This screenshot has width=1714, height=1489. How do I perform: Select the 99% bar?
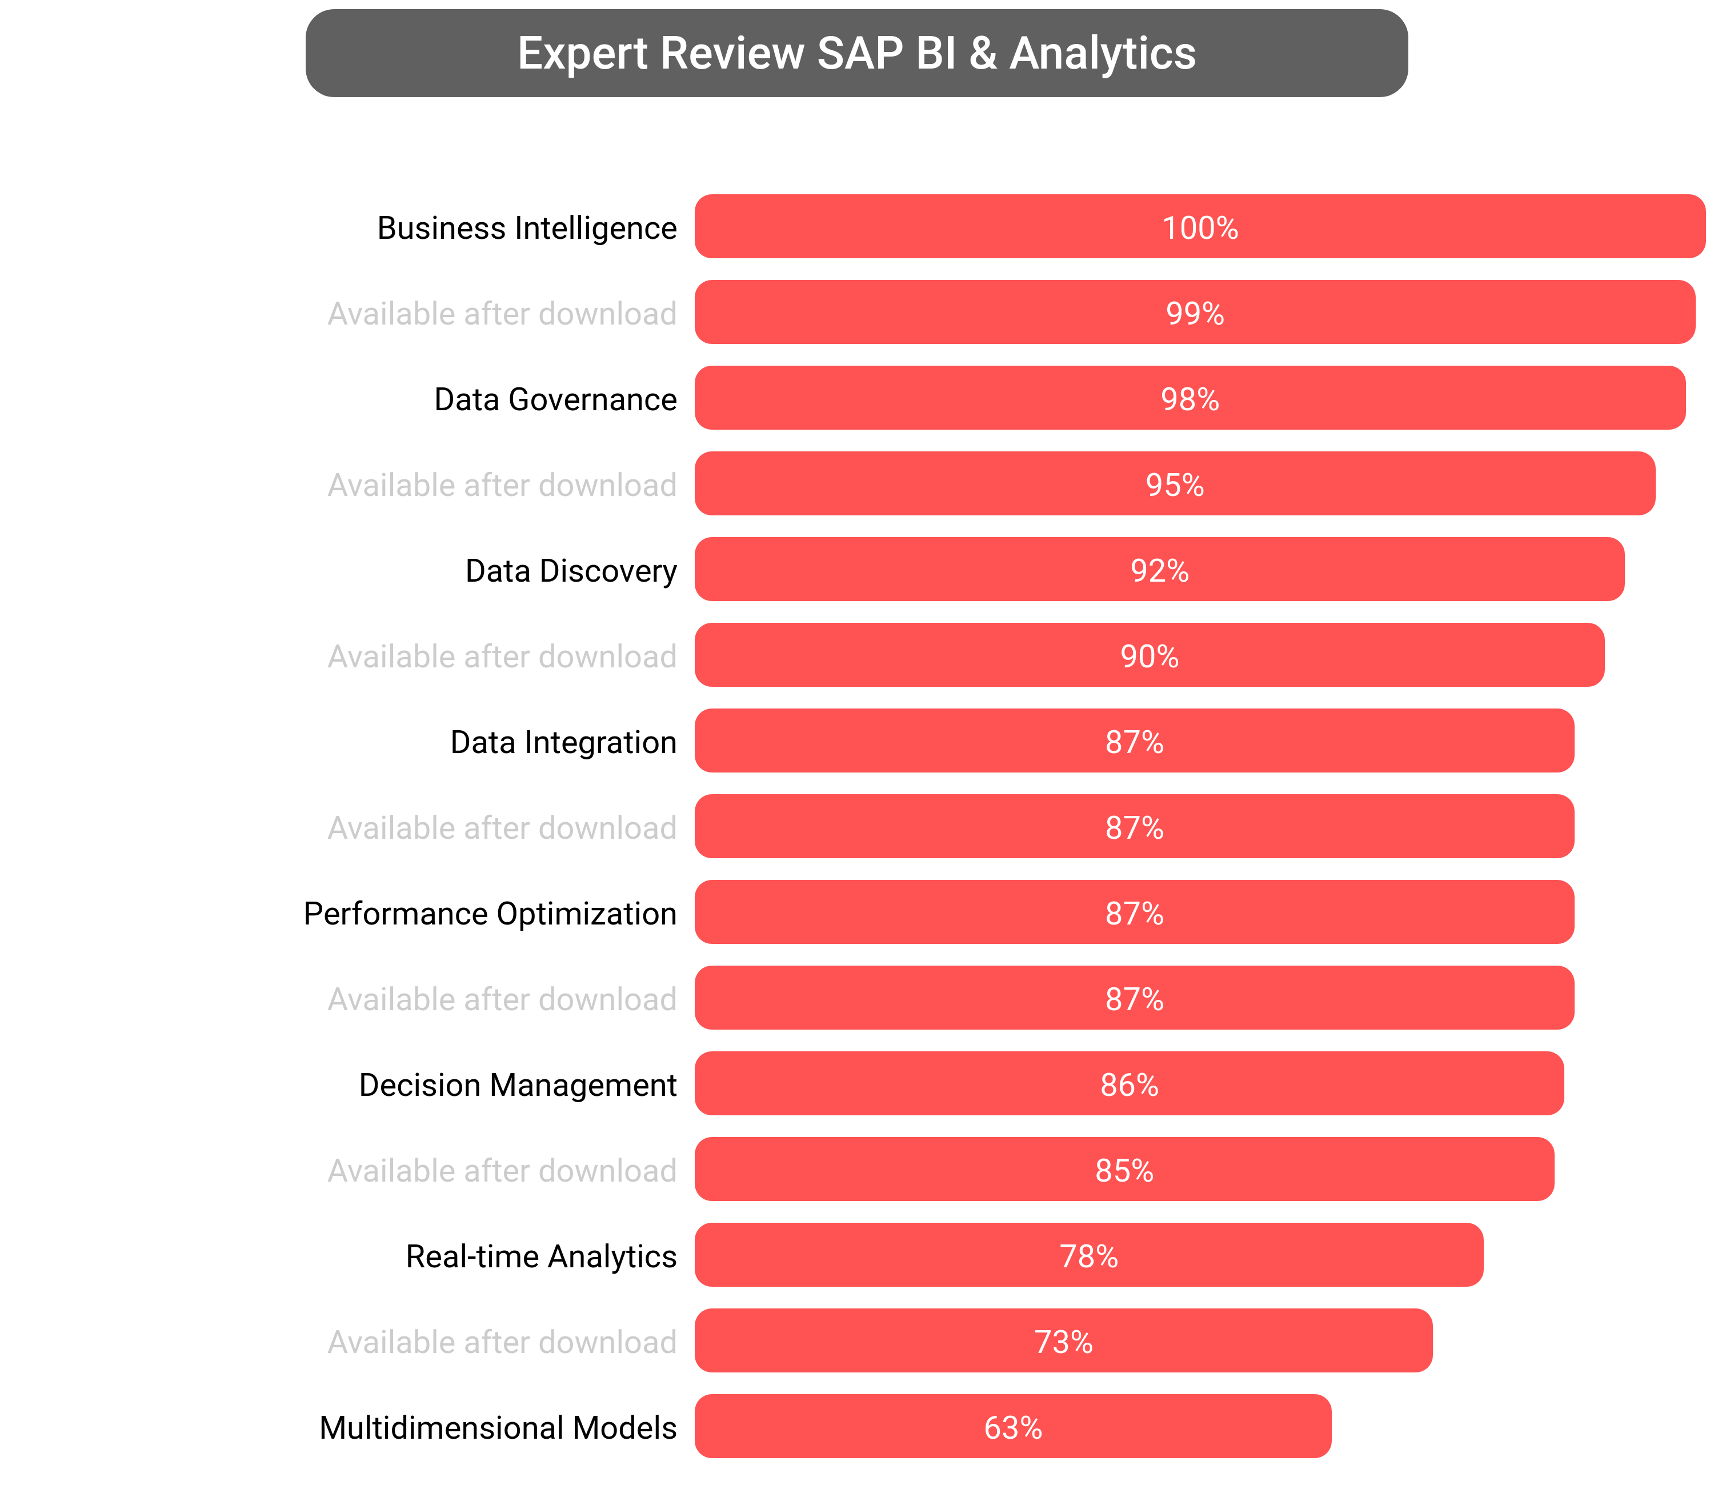coord(1194,313)
